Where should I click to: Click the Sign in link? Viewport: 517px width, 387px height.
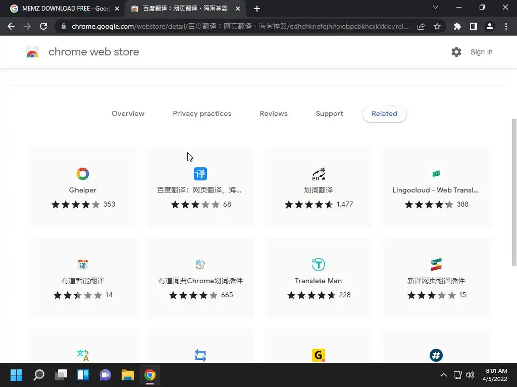click(481, 52)
